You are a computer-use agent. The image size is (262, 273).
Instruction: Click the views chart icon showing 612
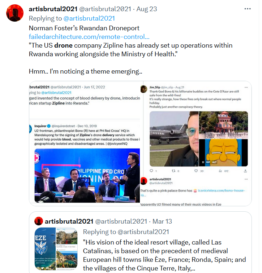point(220,171)
